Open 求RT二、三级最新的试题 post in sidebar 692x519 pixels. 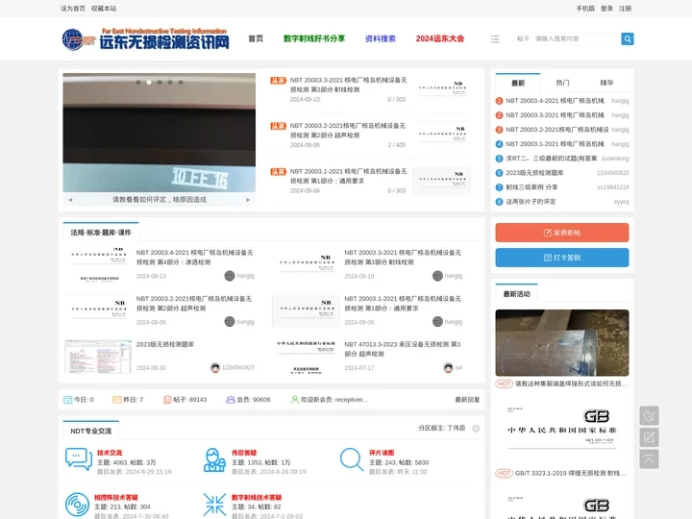pos(551,159)
